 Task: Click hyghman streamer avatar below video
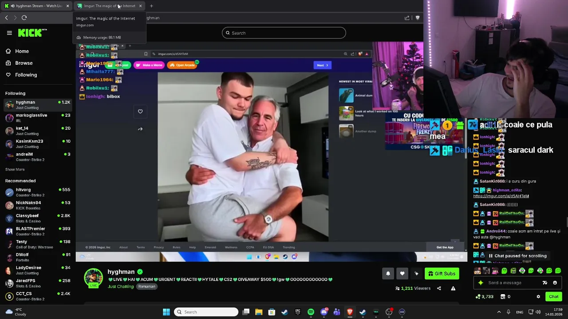coord(93,278)
